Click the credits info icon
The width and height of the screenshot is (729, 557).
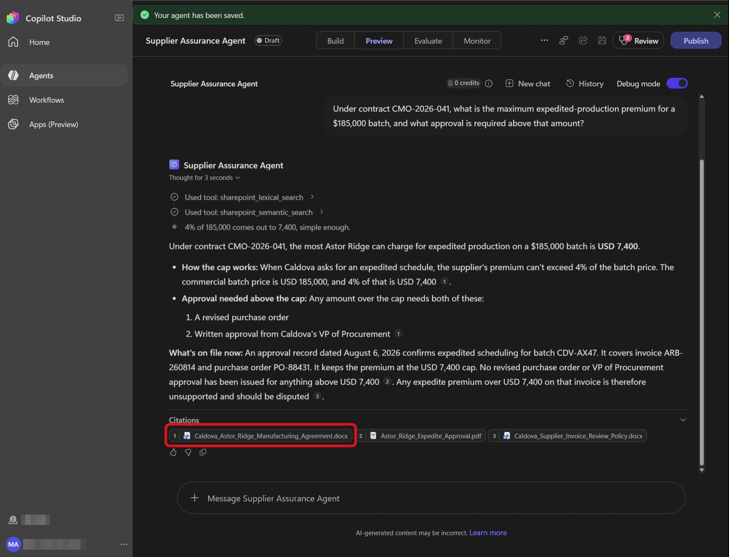[489, 84]
